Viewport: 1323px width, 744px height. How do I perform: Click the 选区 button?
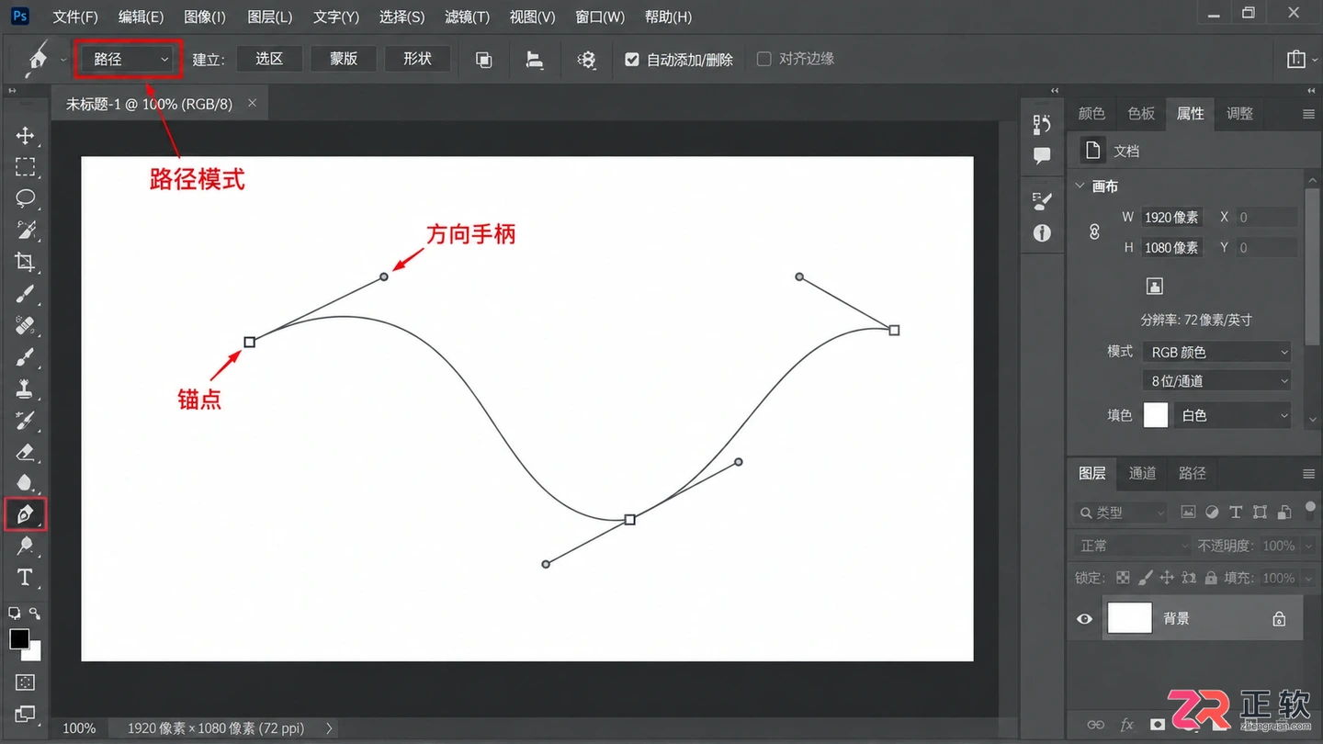[269, 59]
